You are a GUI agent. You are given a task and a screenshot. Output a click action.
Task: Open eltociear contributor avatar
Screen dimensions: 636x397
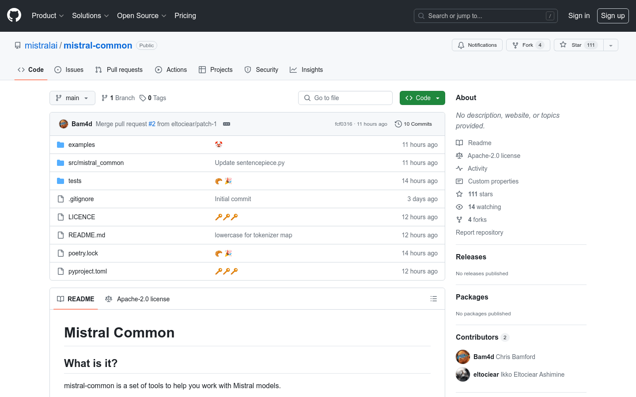pyautogui.click(x=463, y=375)
